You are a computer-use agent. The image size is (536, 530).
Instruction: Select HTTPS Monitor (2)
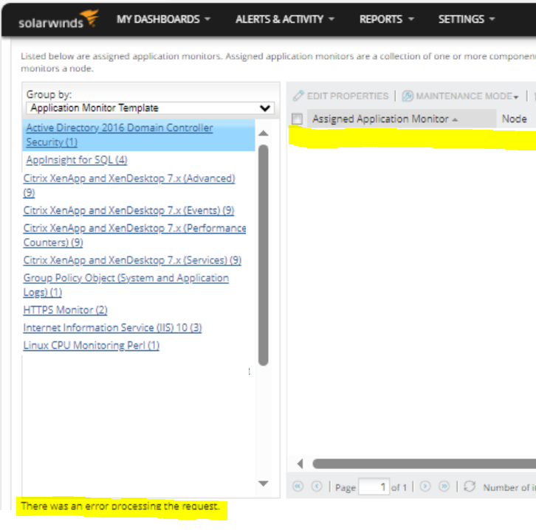pyautogui.click(x=65, y=310)
